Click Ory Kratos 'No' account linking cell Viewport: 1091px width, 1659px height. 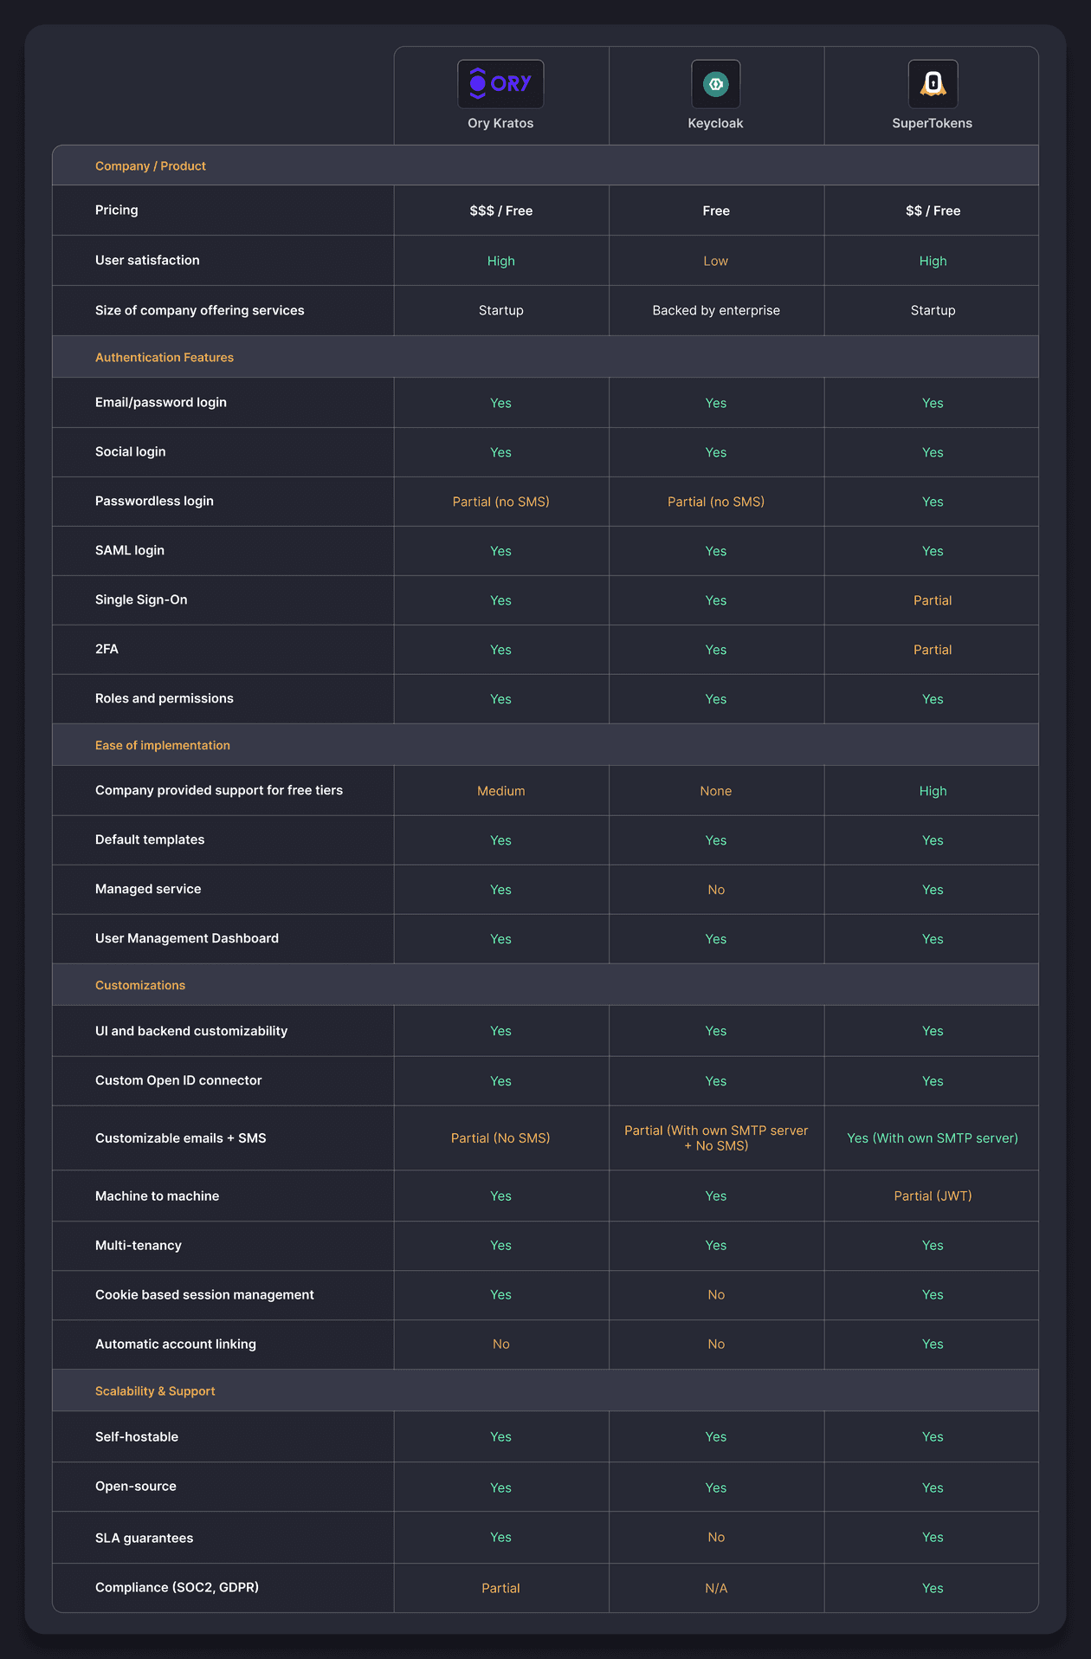[501, 1345]
